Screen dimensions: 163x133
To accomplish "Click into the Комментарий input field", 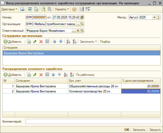I will [x=93, y=122].
